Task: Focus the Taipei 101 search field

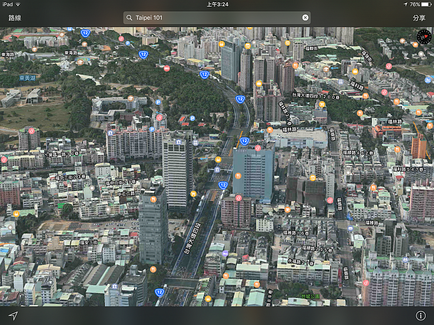Action: (217, 17)
